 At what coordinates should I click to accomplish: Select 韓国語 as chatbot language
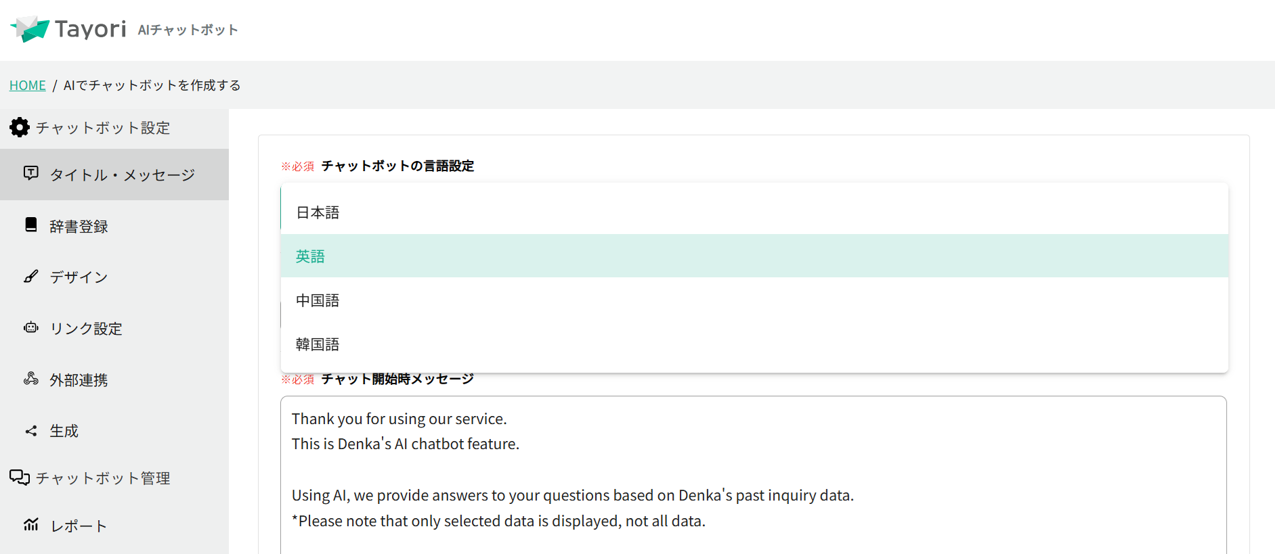click(x=318, y=344)
